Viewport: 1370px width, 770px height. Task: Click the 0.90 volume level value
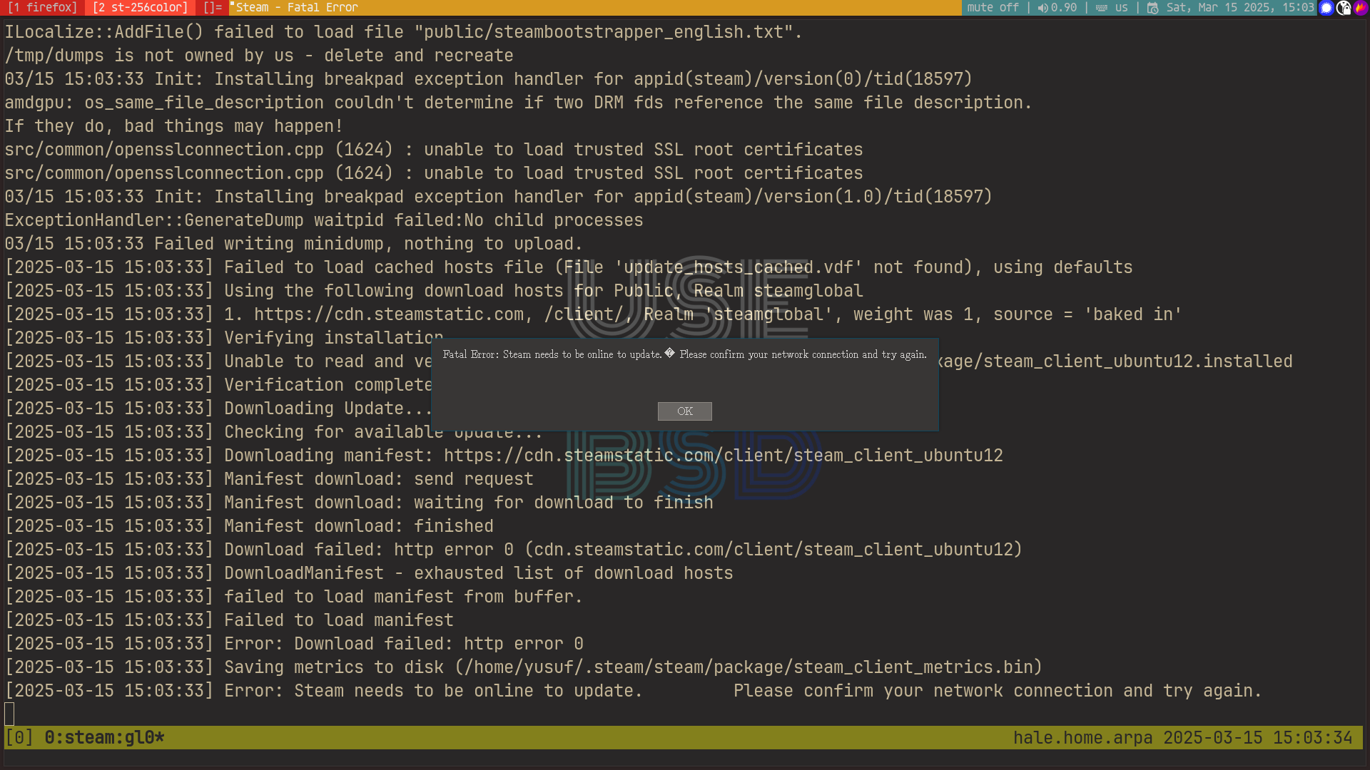tap(1064, 8)
